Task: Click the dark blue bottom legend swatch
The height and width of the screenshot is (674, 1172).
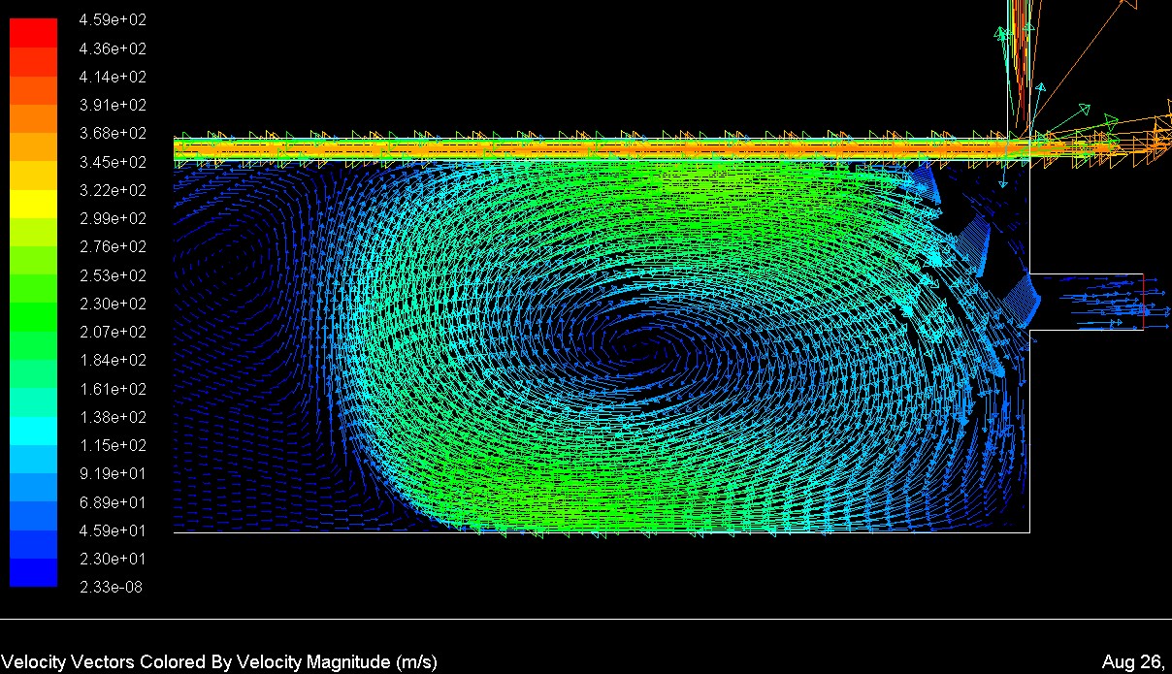Action: [x=33, y=572]
